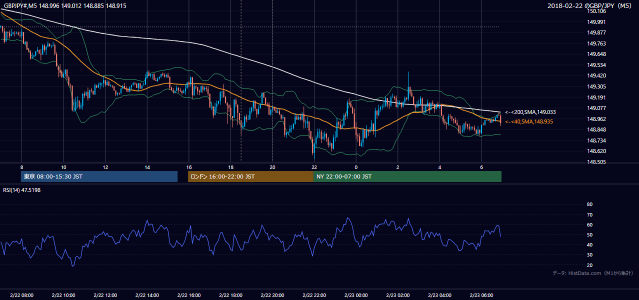This screenshot has height=300, width=639.
Task: Click RSI axis level 50
Action: pos(589,235)
